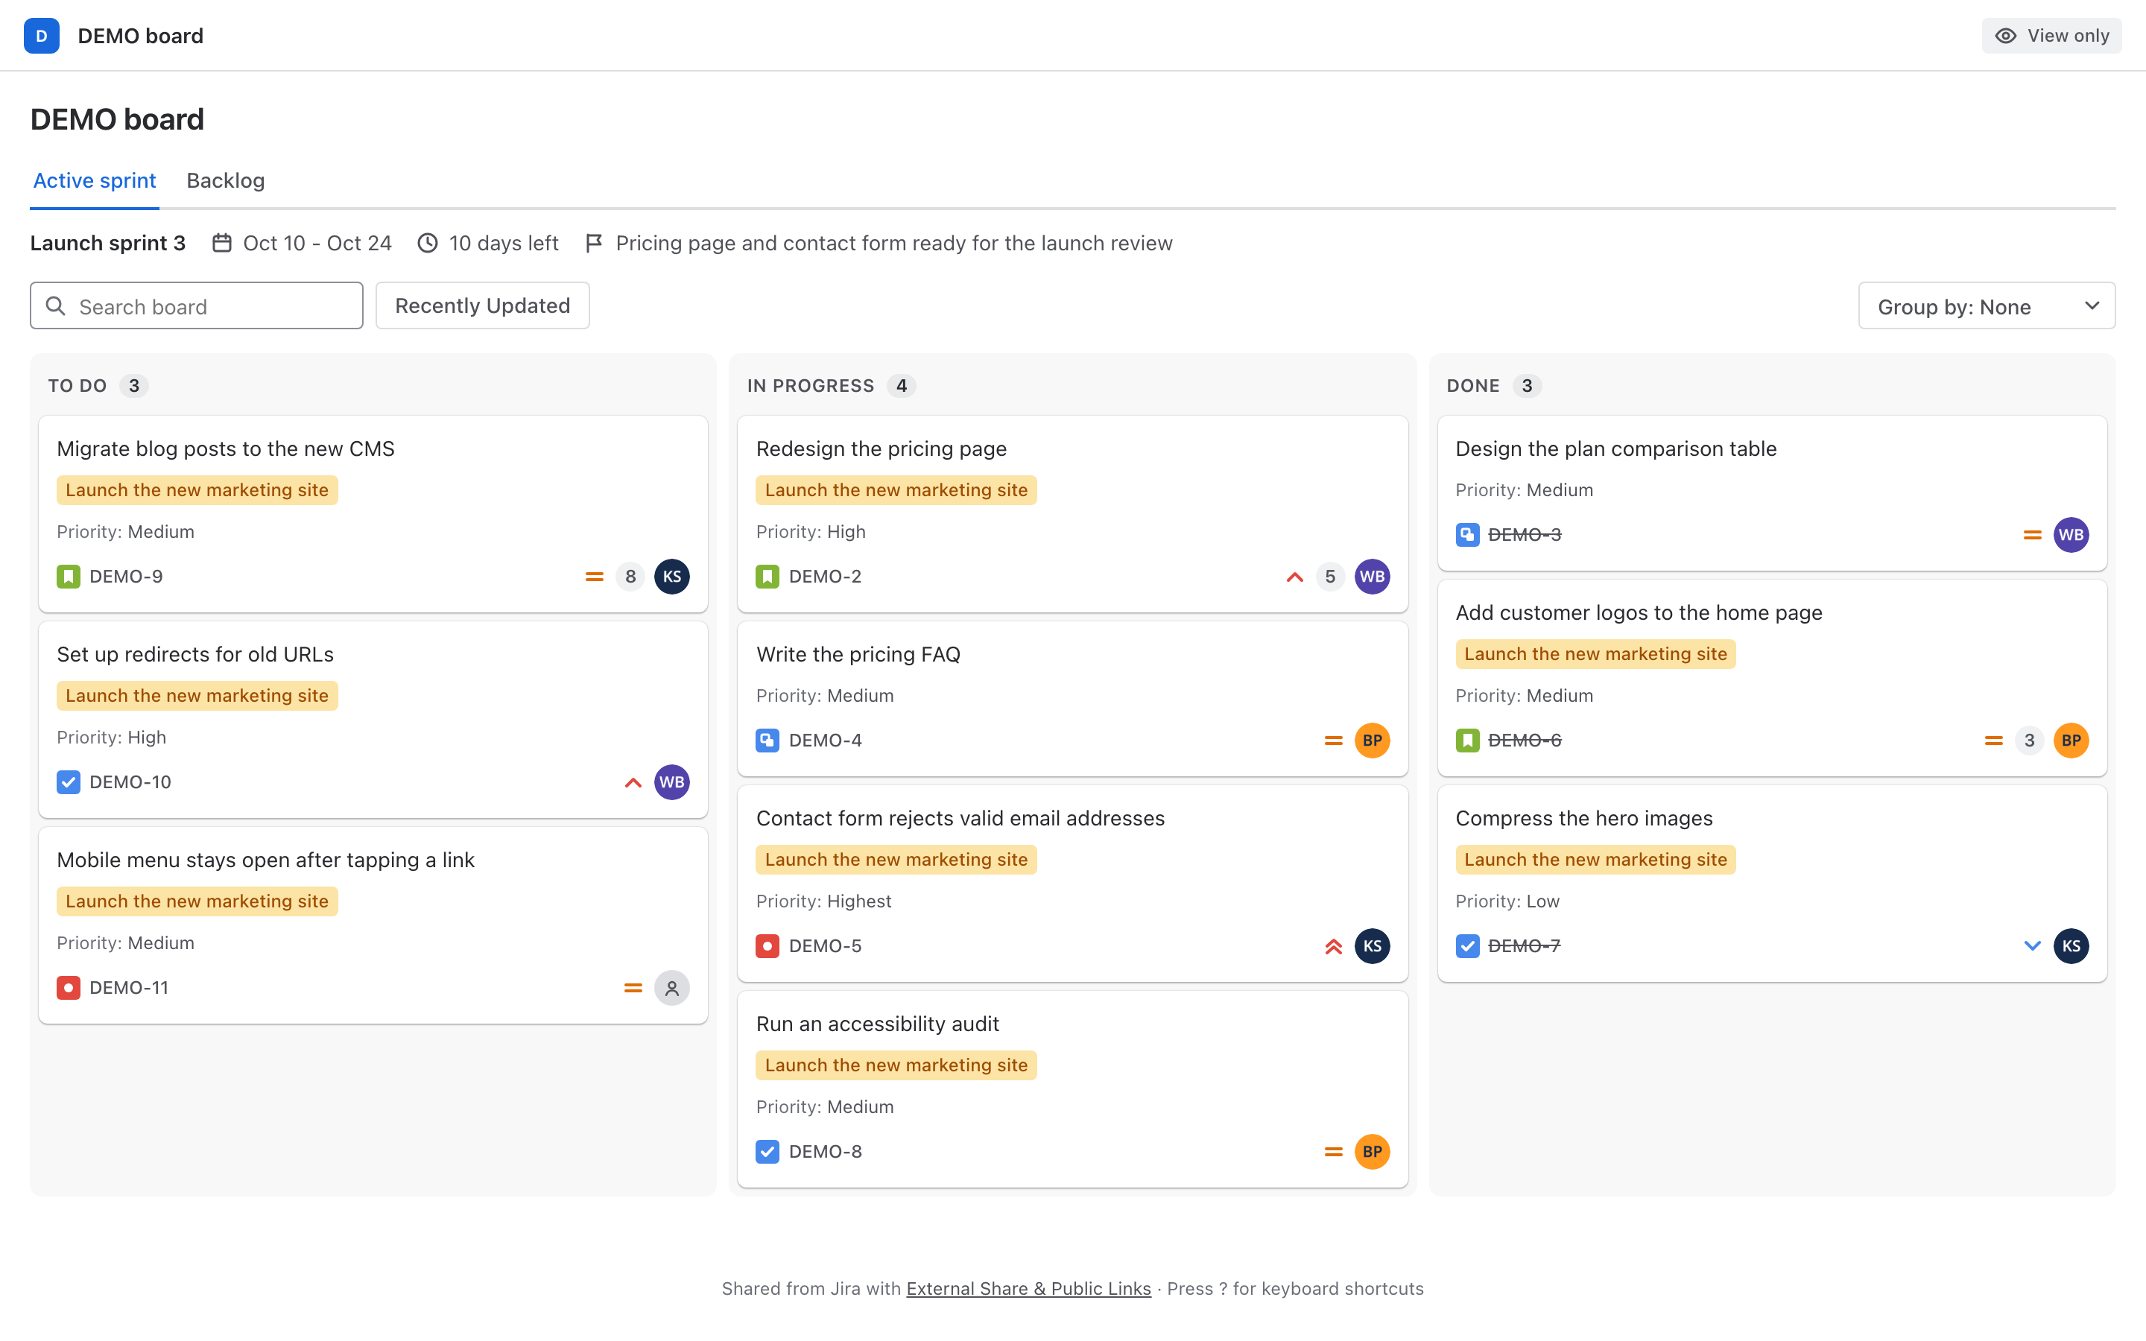Click epic label on Migrate blog posts card

(x=197, y=490)
